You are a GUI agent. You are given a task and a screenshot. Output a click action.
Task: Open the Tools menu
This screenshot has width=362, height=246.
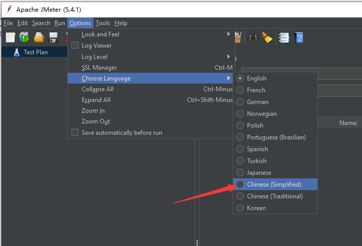[103, 23]
